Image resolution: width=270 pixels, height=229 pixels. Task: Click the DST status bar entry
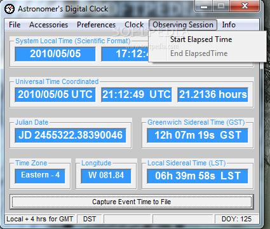click(x=90, y=219)
